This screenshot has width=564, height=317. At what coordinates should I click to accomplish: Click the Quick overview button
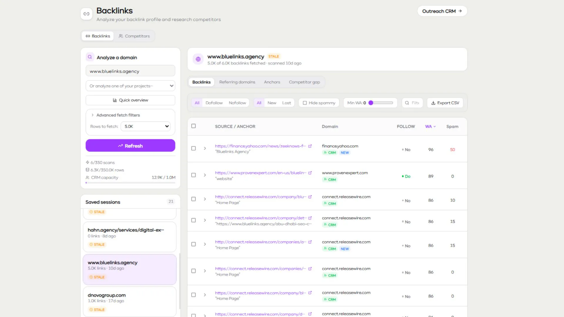[130, 100]
